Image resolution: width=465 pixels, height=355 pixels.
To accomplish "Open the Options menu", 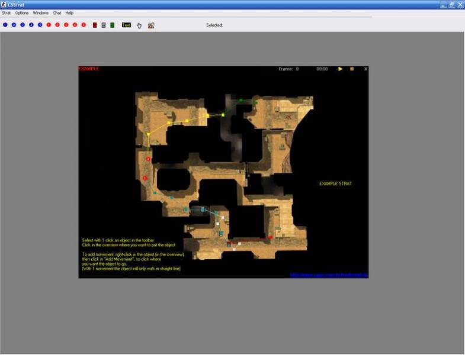I will [22, 13].
